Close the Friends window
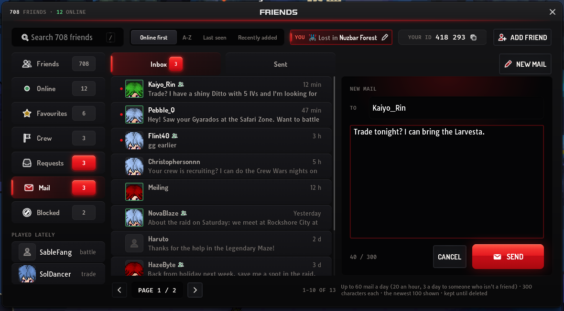The image size is (564, 311). click(x=553, y=12)
